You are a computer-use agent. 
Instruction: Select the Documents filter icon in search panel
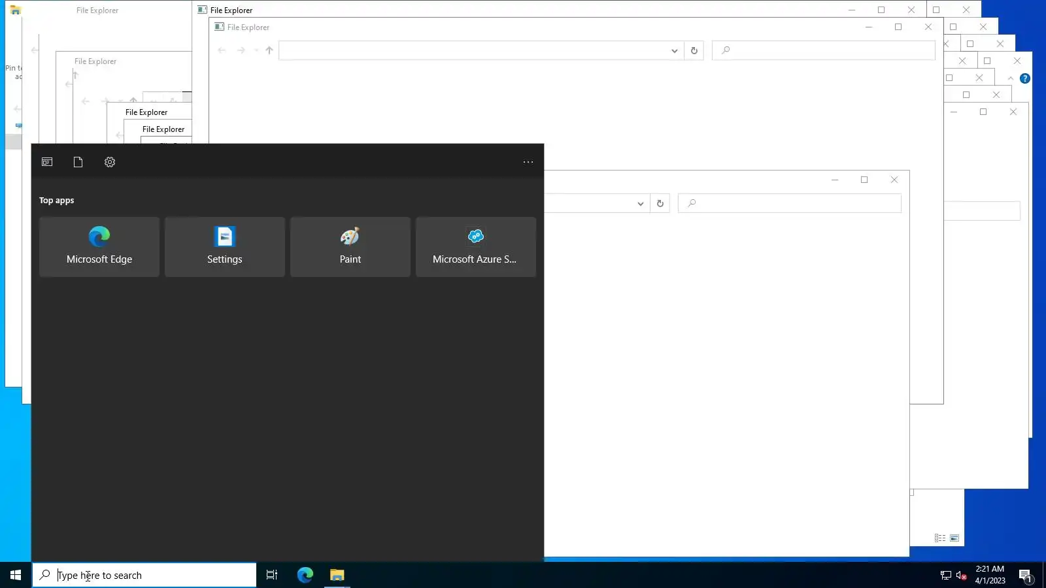click(78, 162)
